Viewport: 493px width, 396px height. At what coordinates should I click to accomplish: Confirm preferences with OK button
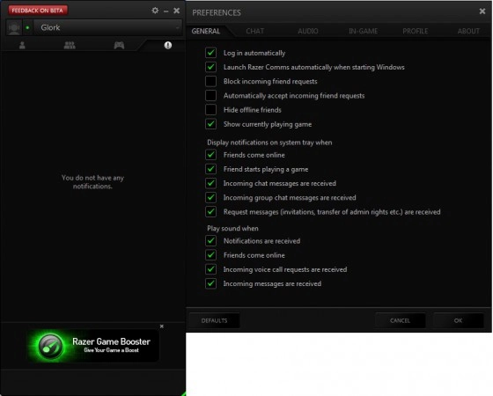pos(458,320)
